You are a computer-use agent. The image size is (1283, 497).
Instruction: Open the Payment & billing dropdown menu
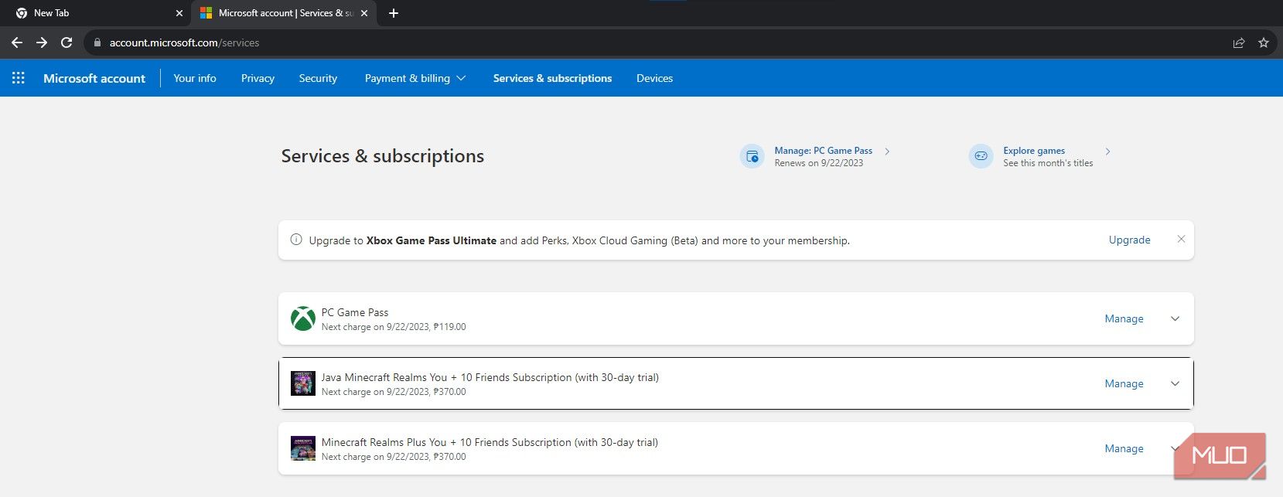tap(415, 78)
